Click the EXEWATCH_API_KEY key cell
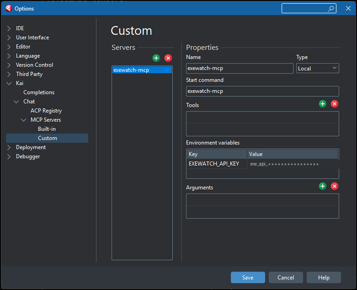The width and height of the screenshot is (357, 290). pyautogui.click(x=217, y=164)
